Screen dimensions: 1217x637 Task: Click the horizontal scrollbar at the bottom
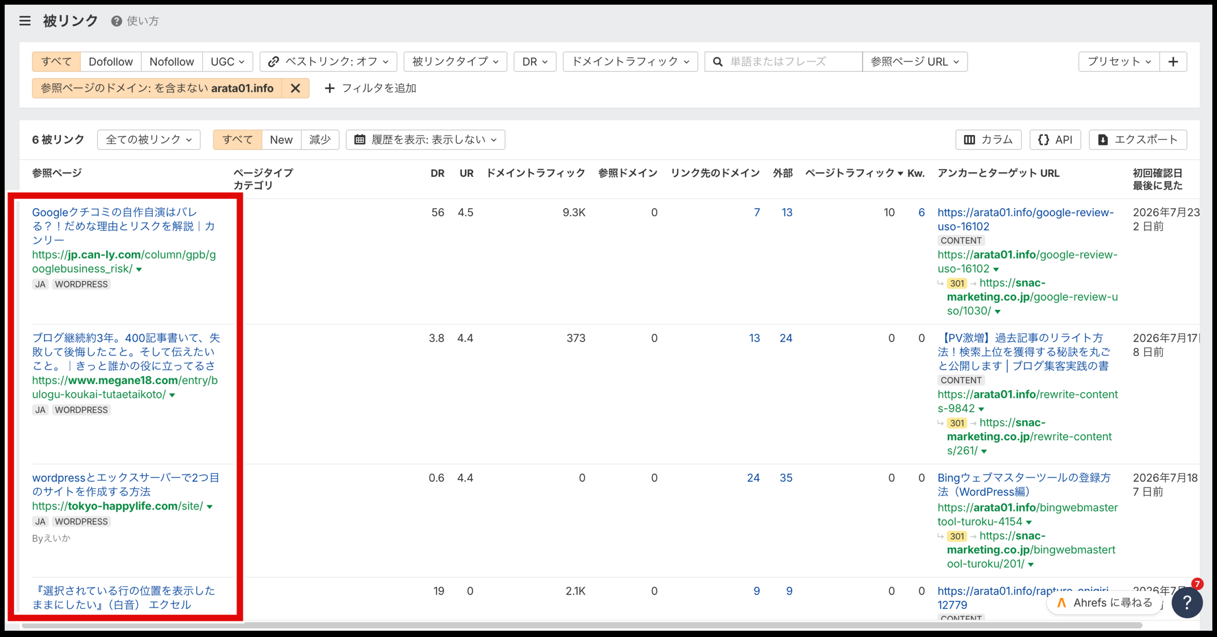(582, 625)
